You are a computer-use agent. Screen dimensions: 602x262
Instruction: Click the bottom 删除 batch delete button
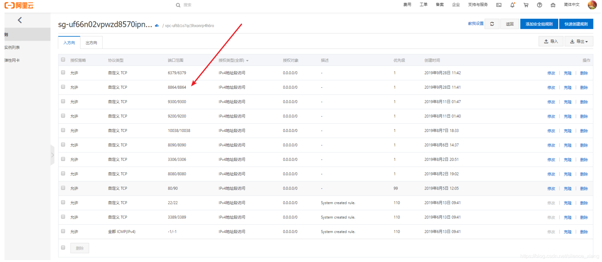click(x=80, y=248)
